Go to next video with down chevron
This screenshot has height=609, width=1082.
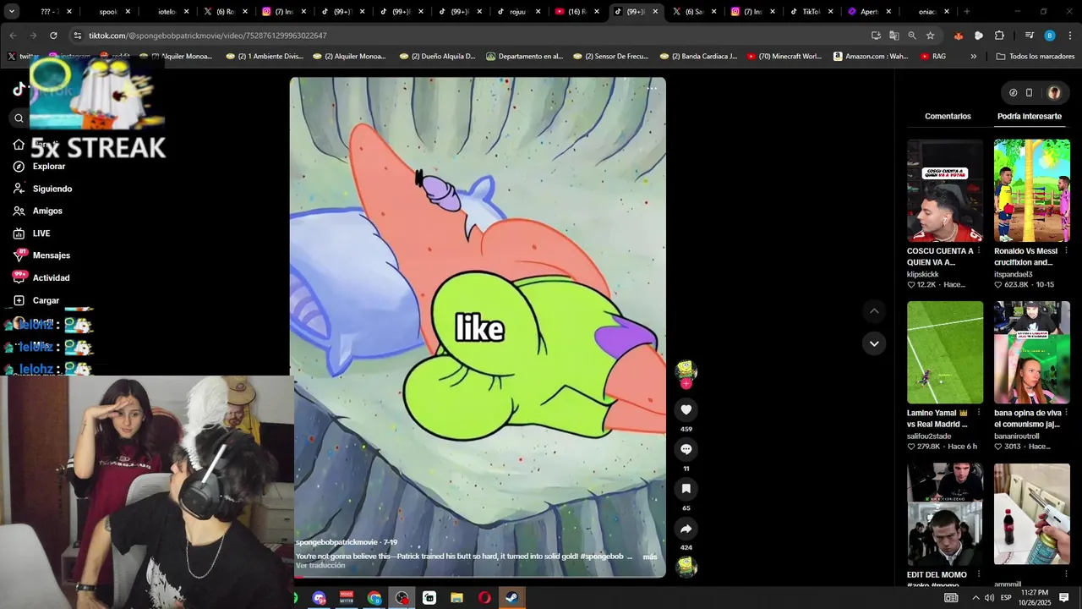(x=874, y=343)
